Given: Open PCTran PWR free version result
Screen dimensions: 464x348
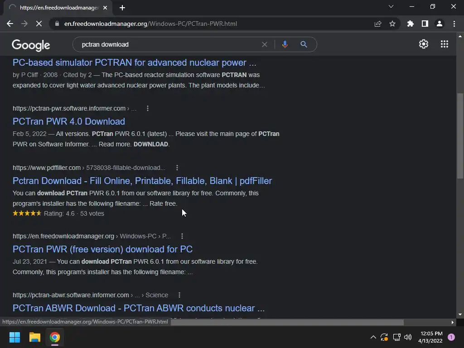Looking at the screenshot, I should (x=102, y=249).
